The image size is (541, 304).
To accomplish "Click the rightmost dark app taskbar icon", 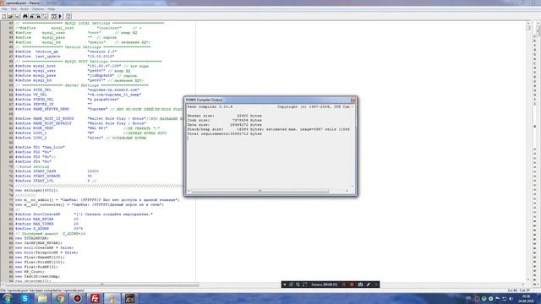I will click(129, 298).
